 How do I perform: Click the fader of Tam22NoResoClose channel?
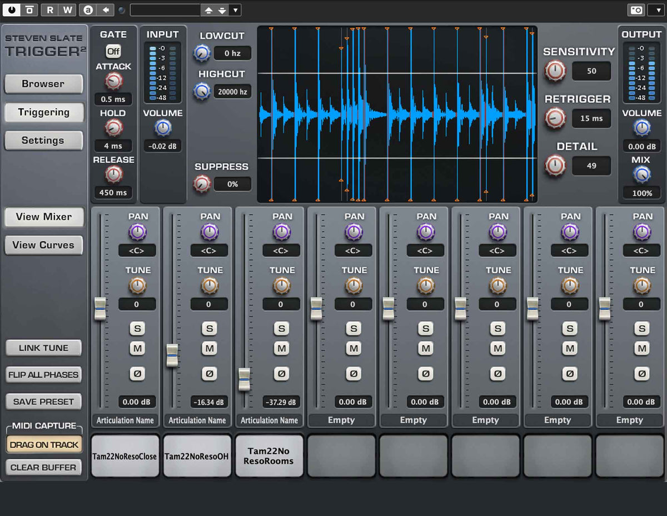[100, 309]
